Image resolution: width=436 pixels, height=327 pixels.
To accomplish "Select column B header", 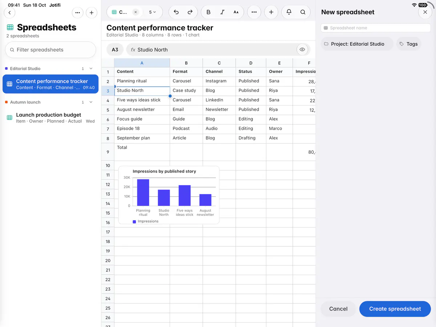I will pyautogui.click(x=186, y=63).
